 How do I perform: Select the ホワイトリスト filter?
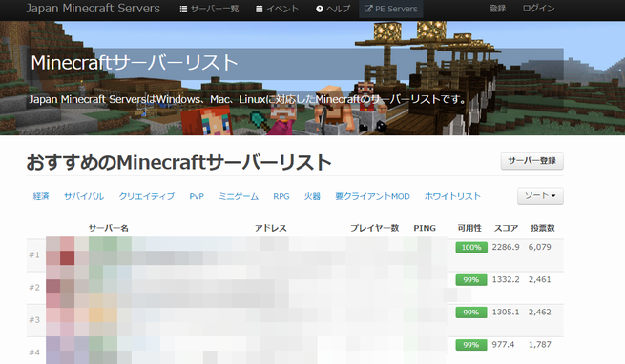[452, 196]
